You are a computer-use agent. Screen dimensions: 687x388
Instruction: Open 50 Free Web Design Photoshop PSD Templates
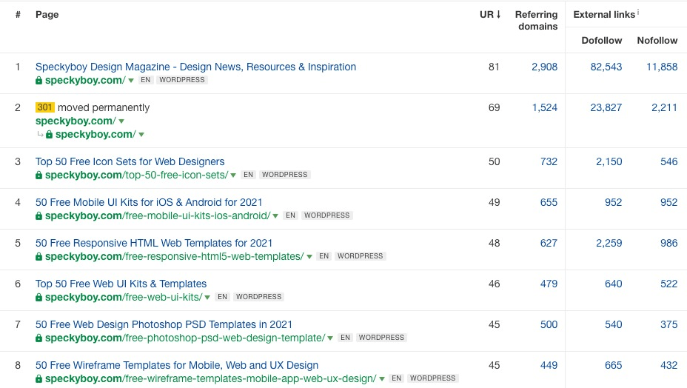164,324
